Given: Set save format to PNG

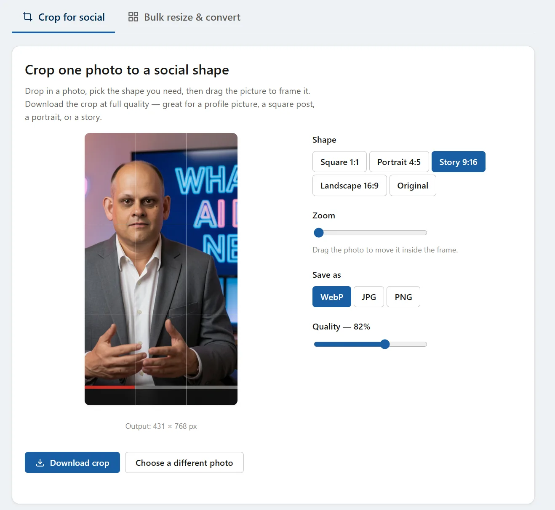Looking at the screenshot, I should click(403, 297).
